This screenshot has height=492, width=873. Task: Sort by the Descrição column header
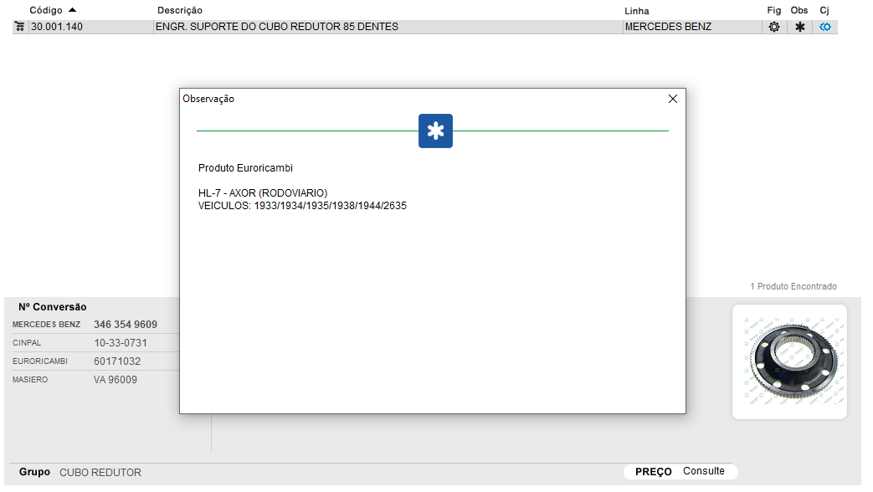[x=180, y=10]
